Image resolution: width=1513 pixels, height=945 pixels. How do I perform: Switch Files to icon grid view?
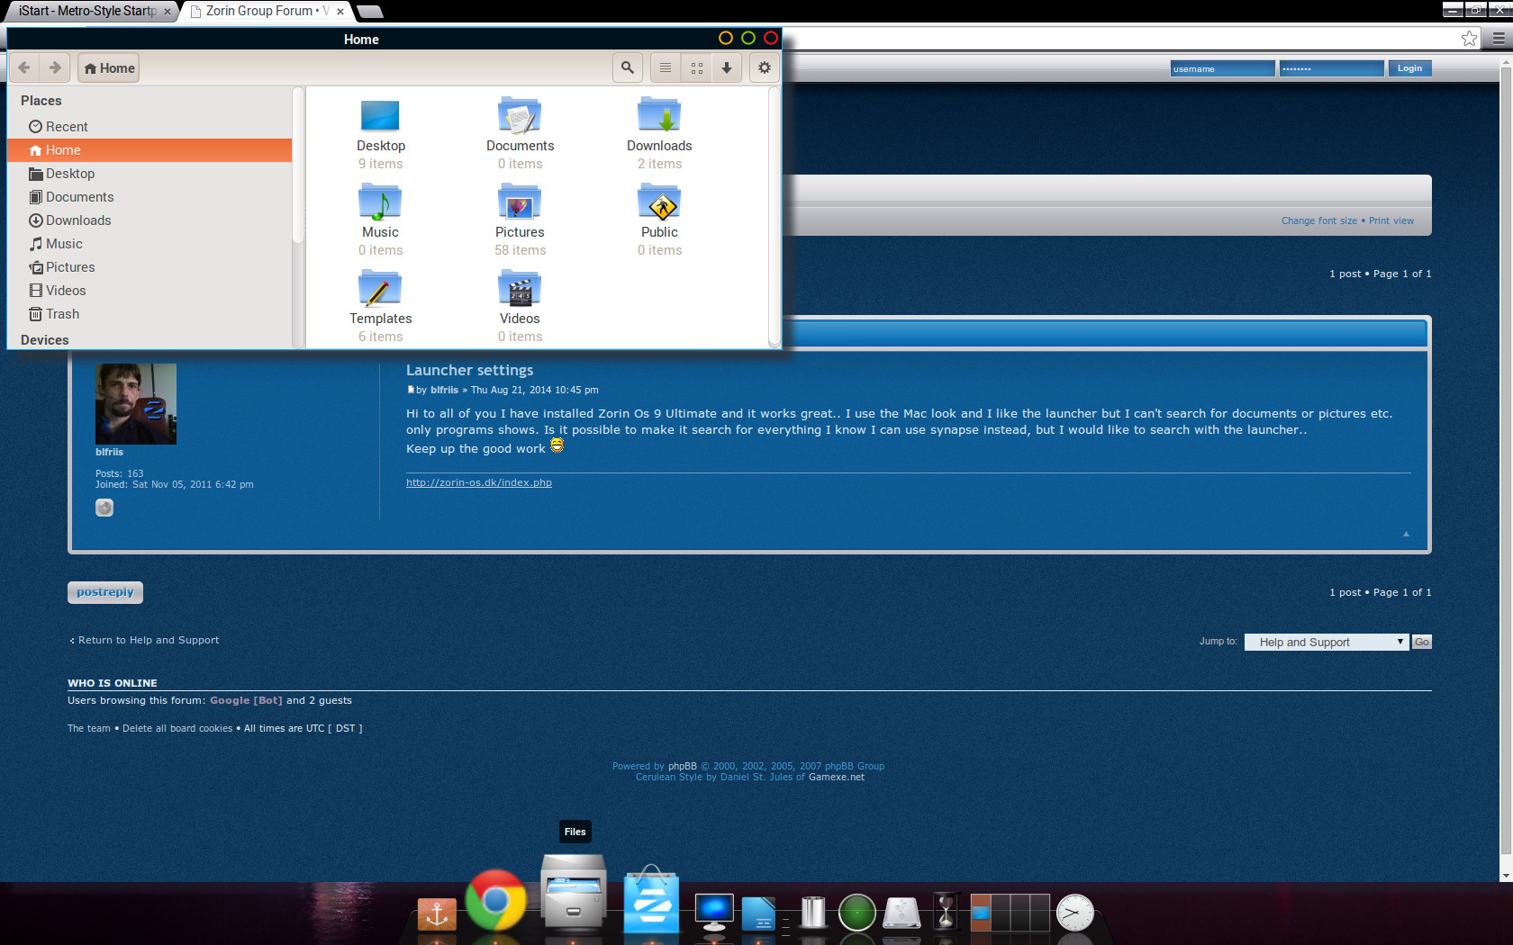click(696, 67)
